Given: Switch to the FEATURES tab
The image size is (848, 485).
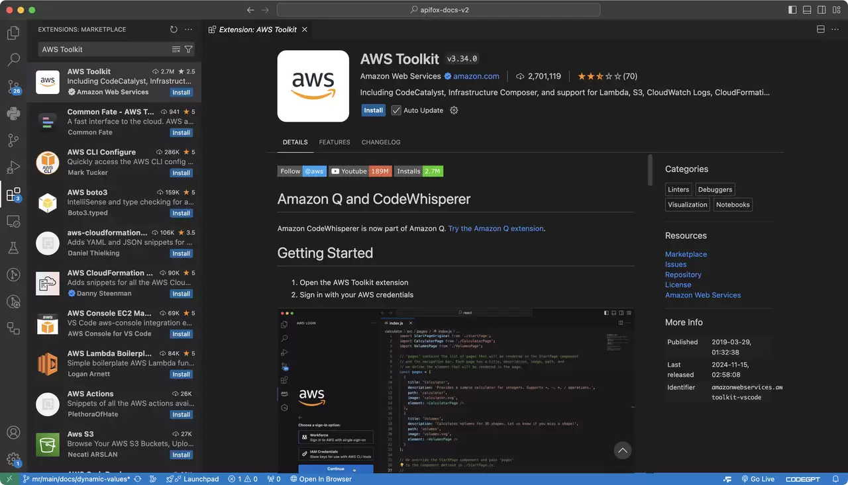Looking at the screenshot, I should pyautogui.click(x=335, y=142).
